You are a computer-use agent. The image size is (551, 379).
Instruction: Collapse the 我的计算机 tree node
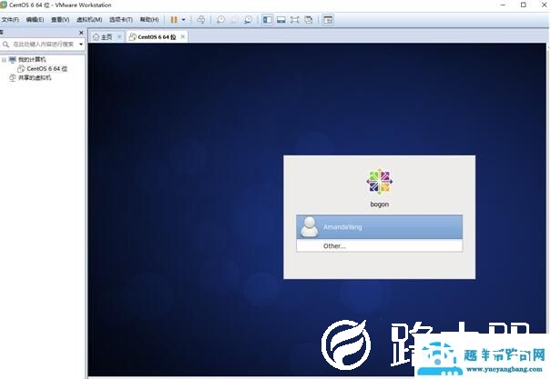(x=4, y=60)
